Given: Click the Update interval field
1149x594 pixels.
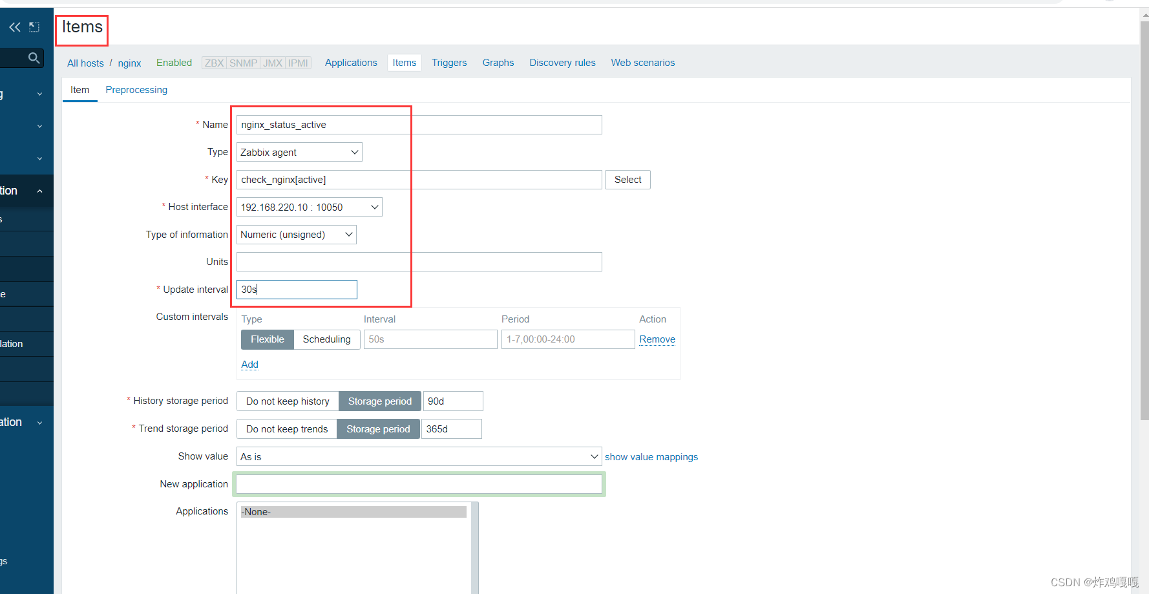Looking at the screenshot, I should [x=297, y=290].
